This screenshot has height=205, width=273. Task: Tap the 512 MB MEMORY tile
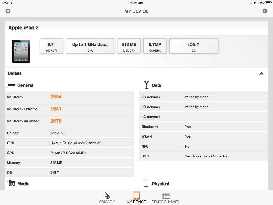click(129, 46)
